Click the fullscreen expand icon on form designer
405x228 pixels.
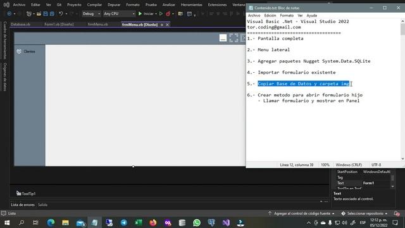tap(234, 38)
